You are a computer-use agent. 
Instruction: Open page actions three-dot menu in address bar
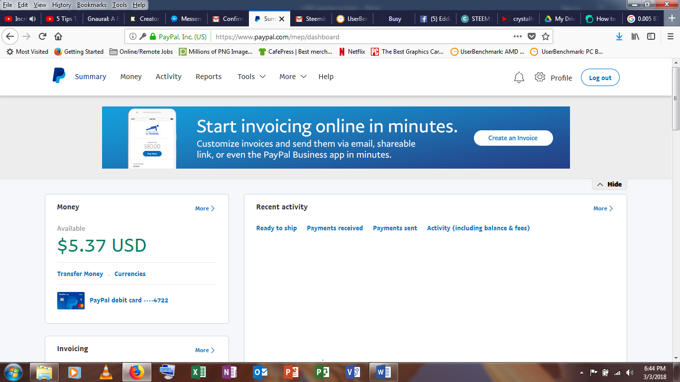click(518, 36)
